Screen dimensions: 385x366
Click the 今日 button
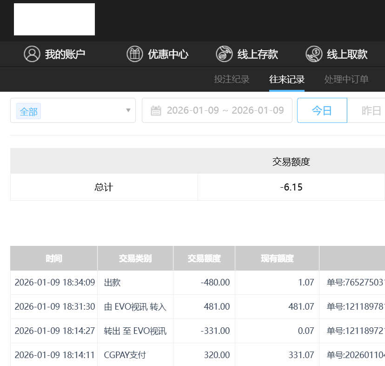point(322,111)
